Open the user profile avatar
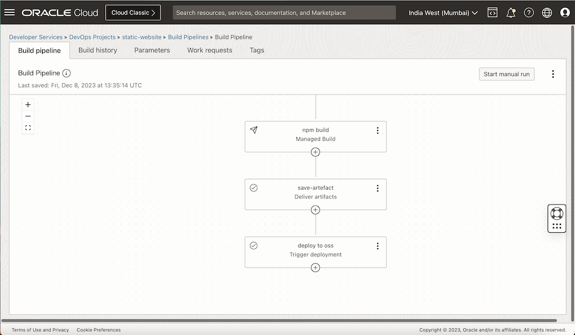 tap(565, 12)
